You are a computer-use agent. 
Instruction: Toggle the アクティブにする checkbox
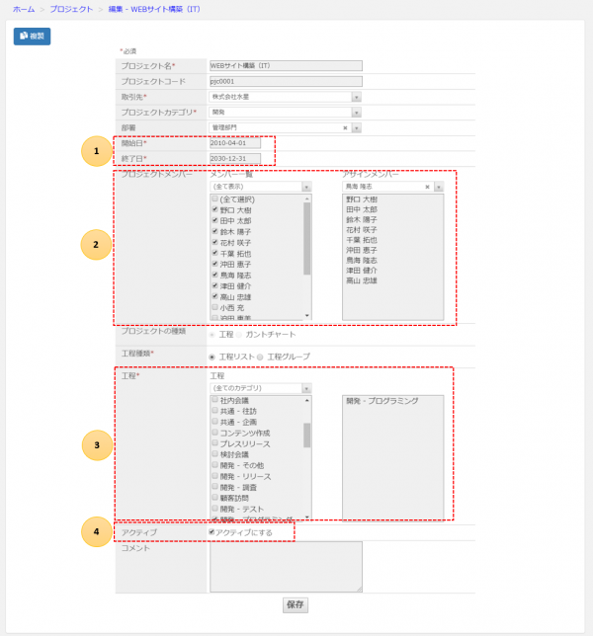[x=212, y=532]
